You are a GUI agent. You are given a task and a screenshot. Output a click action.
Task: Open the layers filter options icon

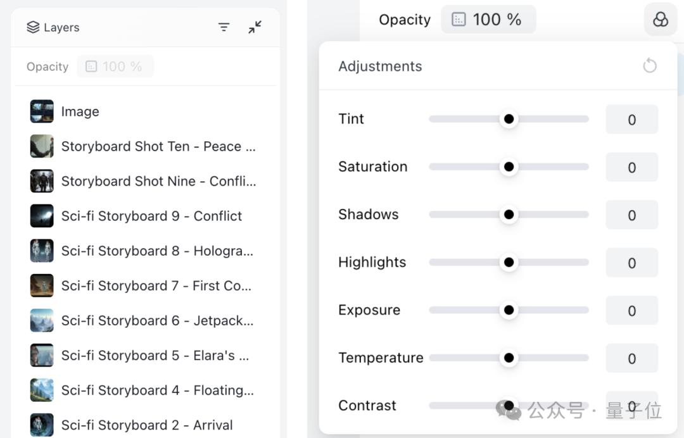click(224, 27)
